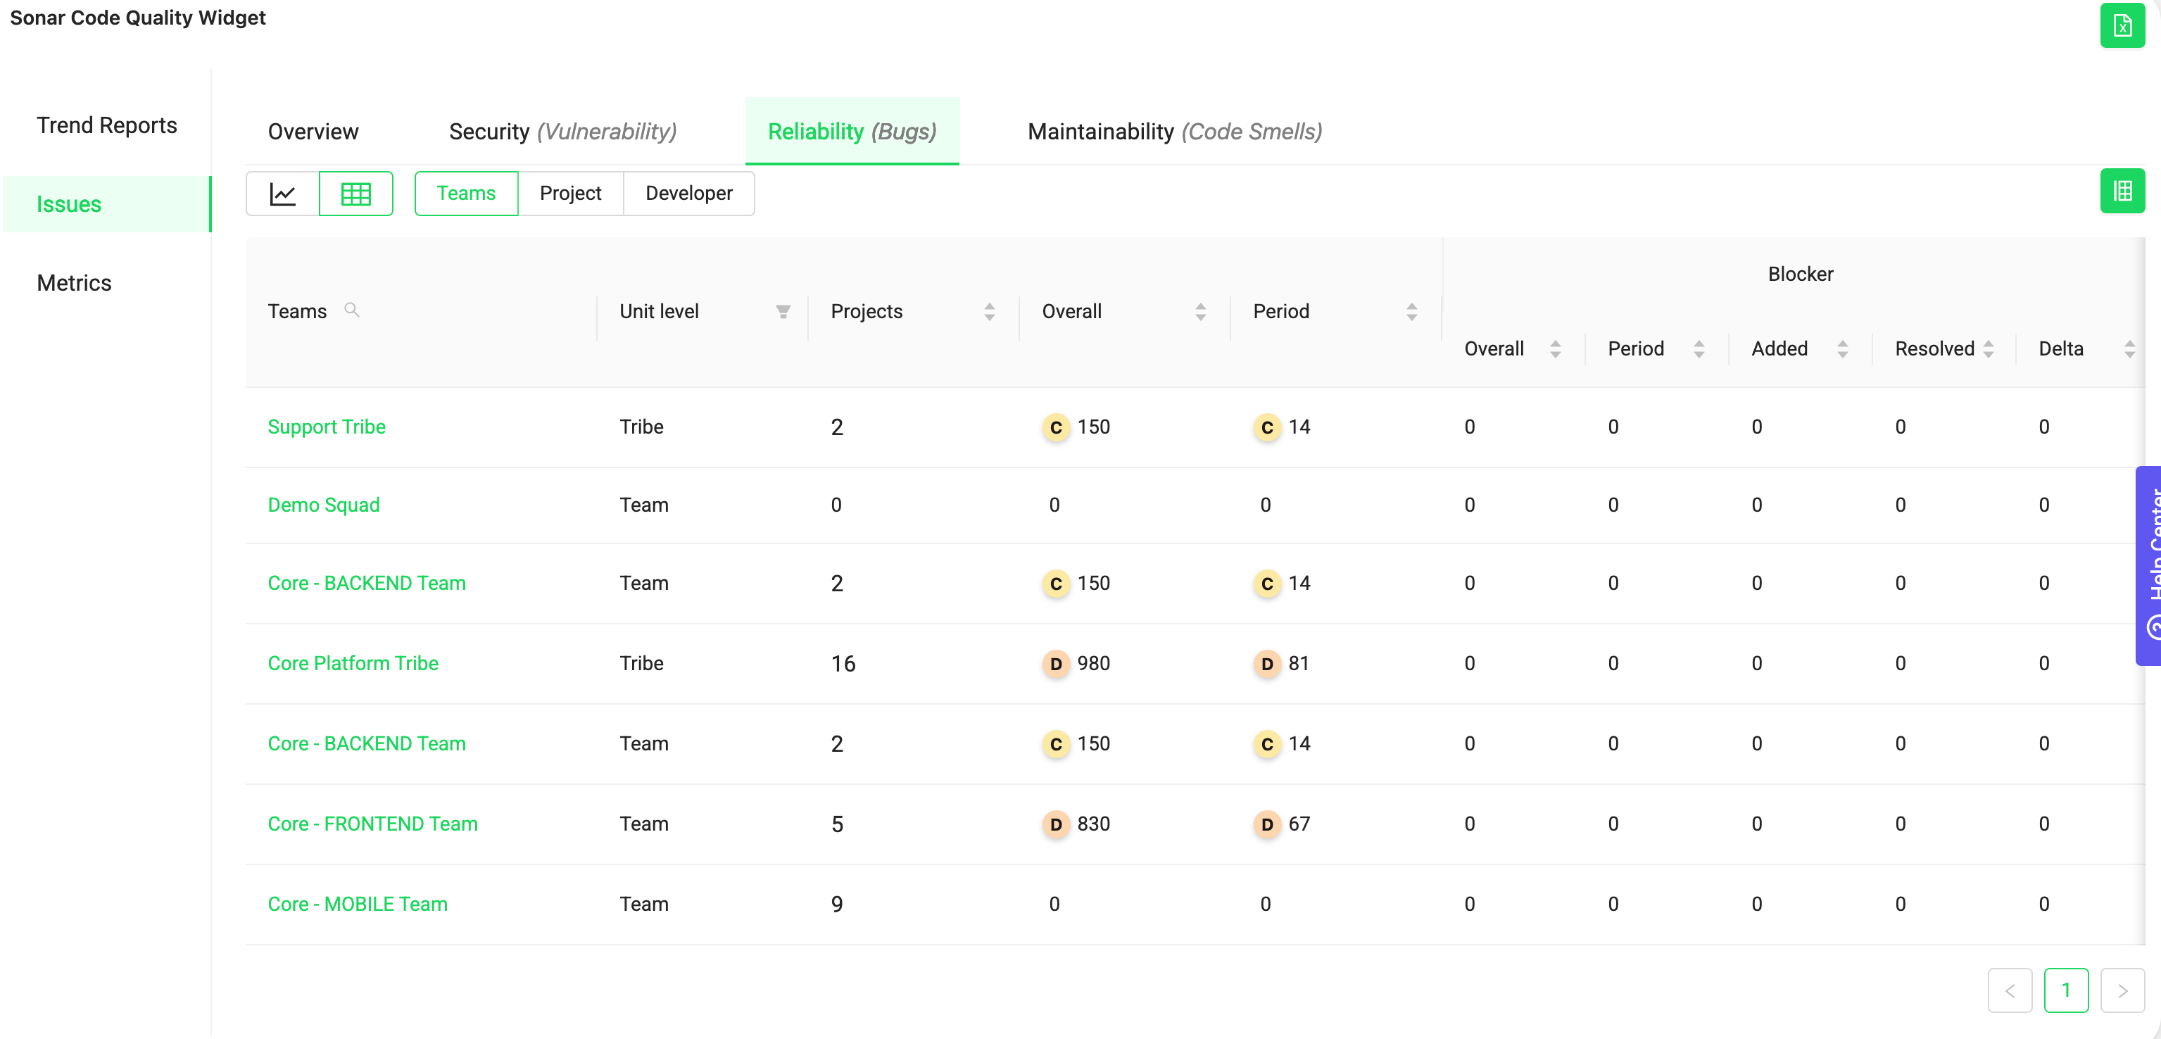Open column settings icon button
Screen dimensions: 2161x1039
pyautogui.click(x=2121, y=191)
